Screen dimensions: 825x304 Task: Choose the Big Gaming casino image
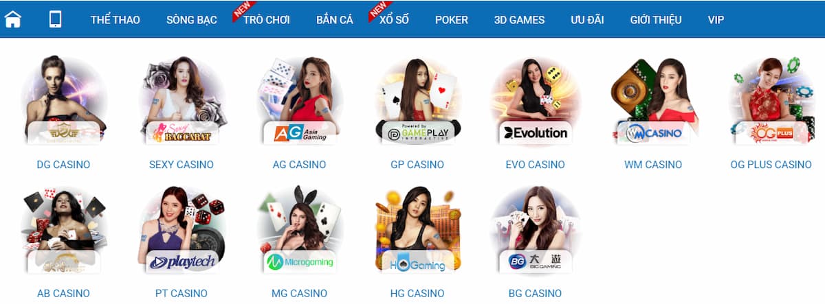coord(535,230)
